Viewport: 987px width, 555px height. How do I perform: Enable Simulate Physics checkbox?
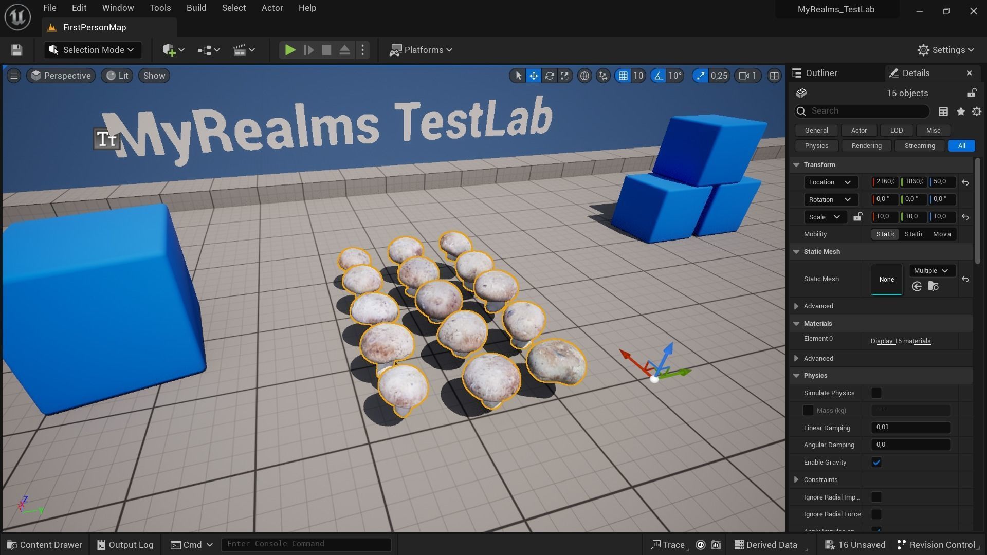pyautogui.click(x=876, y=393)
